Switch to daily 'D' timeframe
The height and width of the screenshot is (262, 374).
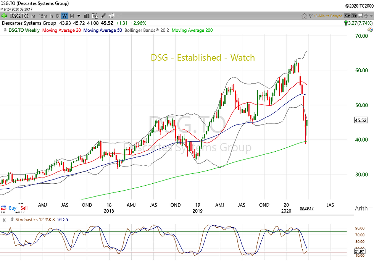58,16
